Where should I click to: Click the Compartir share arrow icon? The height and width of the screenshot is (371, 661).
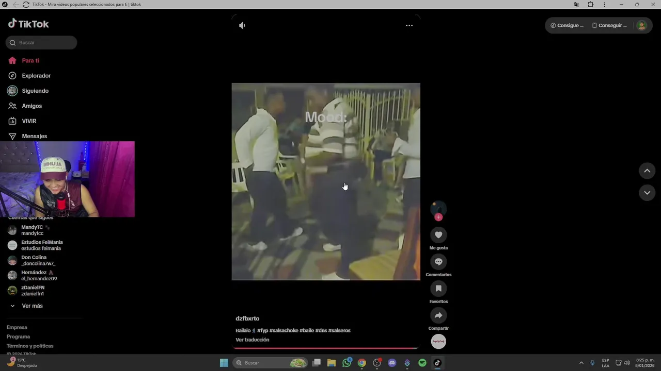pos(438,315)
